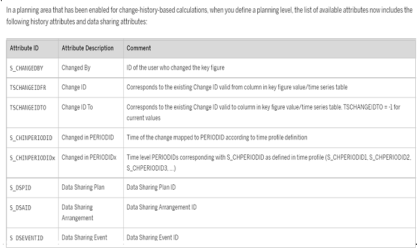Select the S_DSAID attribute ID cell

click(x=22, y=207)
